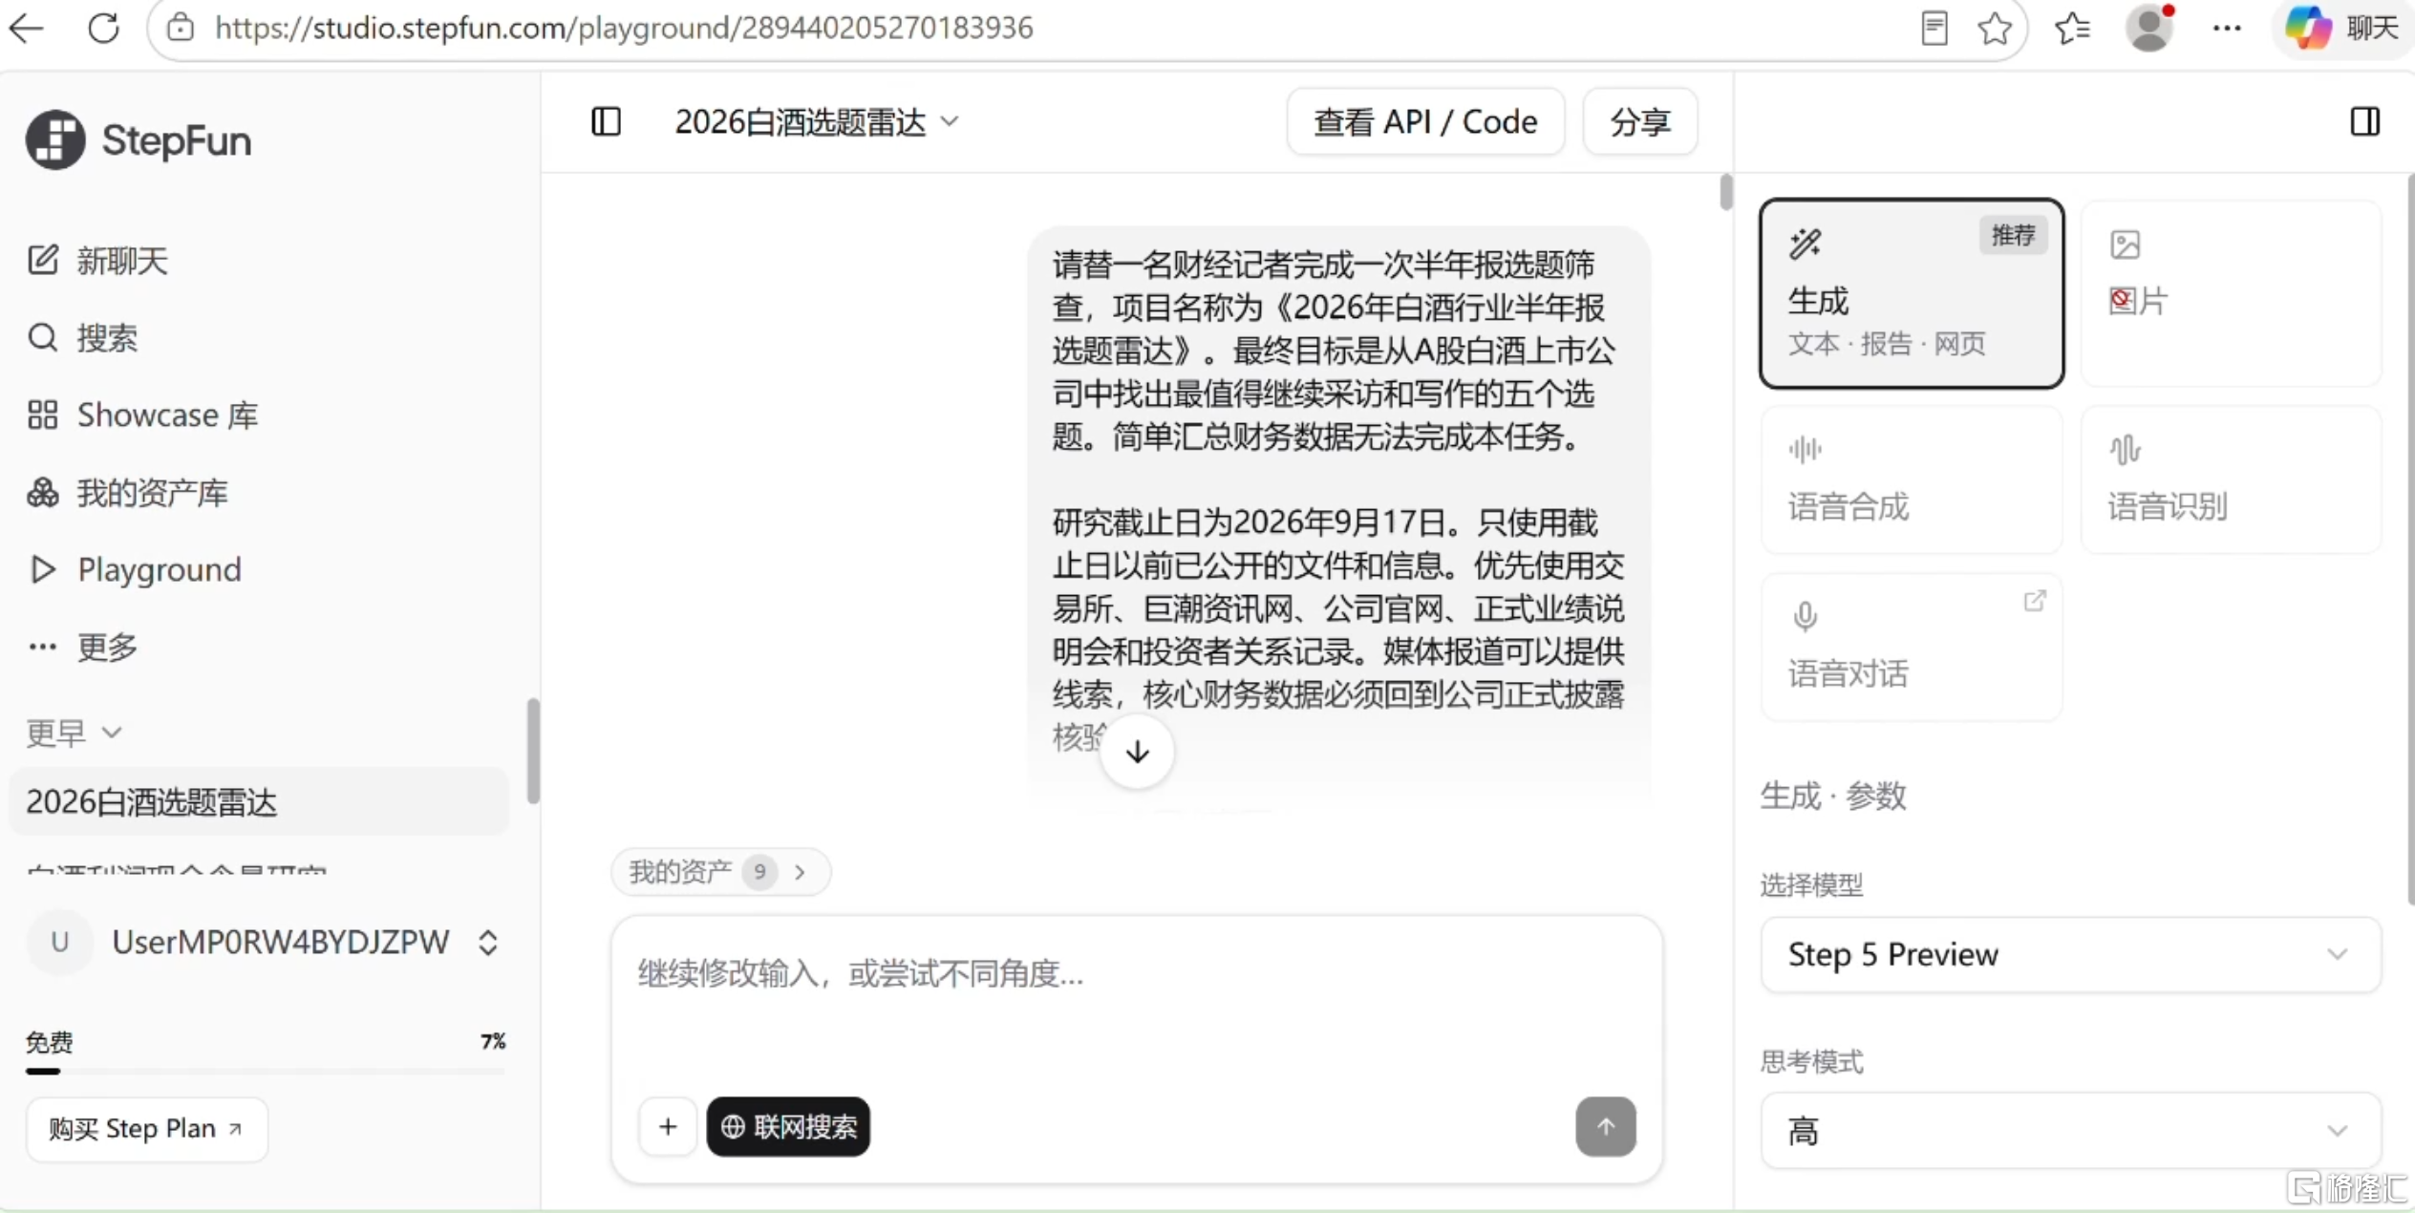Collapse the 更早 history section
This screenshot has height=1213, width=2415.
75,733
